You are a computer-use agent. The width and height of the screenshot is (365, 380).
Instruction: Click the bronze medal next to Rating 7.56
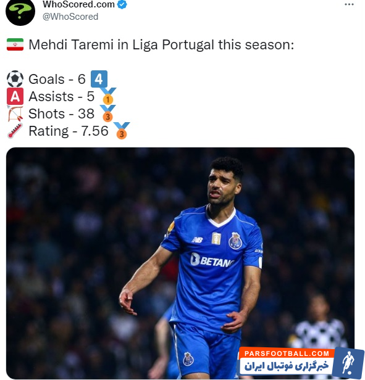coord(122,131)
